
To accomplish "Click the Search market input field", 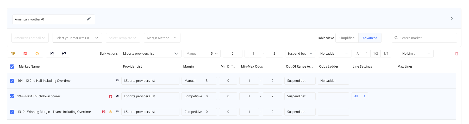I will tap(427, 38).
